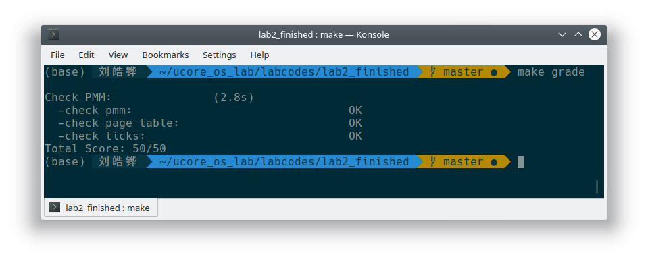Click the terminal cursor block
Screen dimensions: 648x261
point(521,162)
